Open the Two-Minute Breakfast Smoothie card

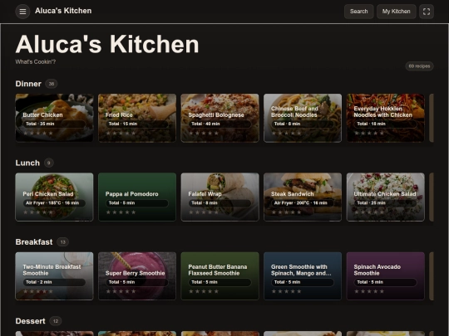[x=54, y=276]
